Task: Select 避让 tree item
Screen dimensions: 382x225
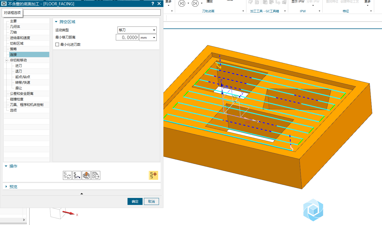Action: pyautogui.click(x=19, y=88)
